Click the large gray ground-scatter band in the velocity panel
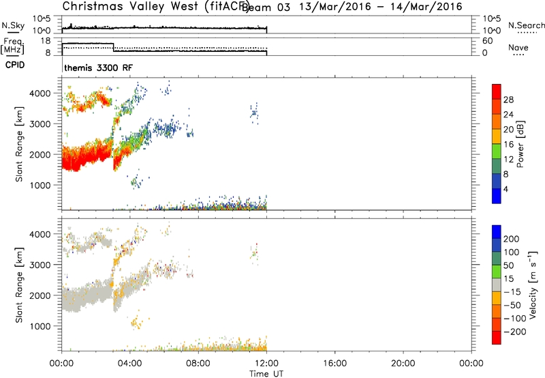Viewport: 545px width, 378px height. click(87, 295)
